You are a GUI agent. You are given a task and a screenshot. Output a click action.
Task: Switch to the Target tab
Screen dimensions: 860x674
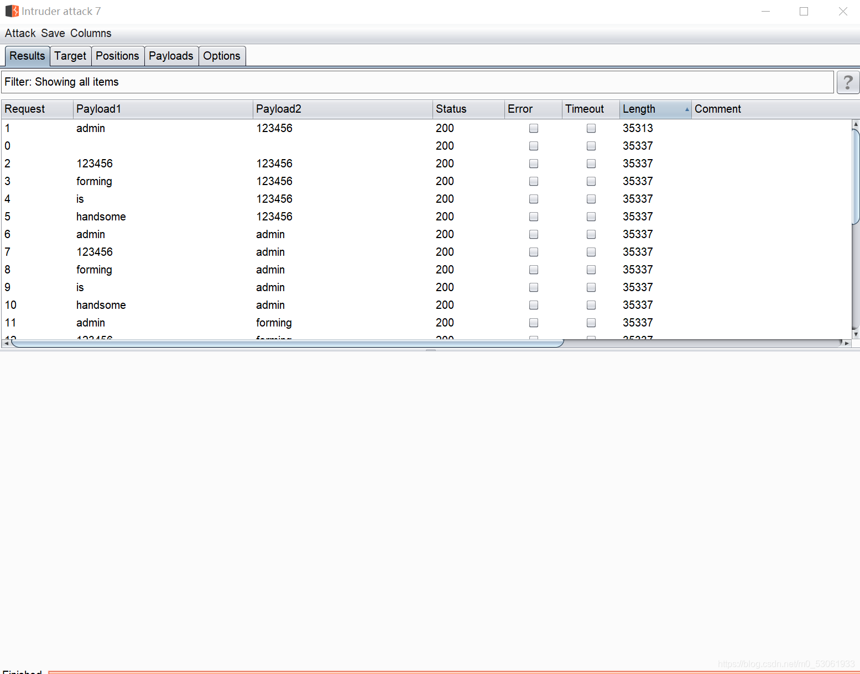click(70, 56)
